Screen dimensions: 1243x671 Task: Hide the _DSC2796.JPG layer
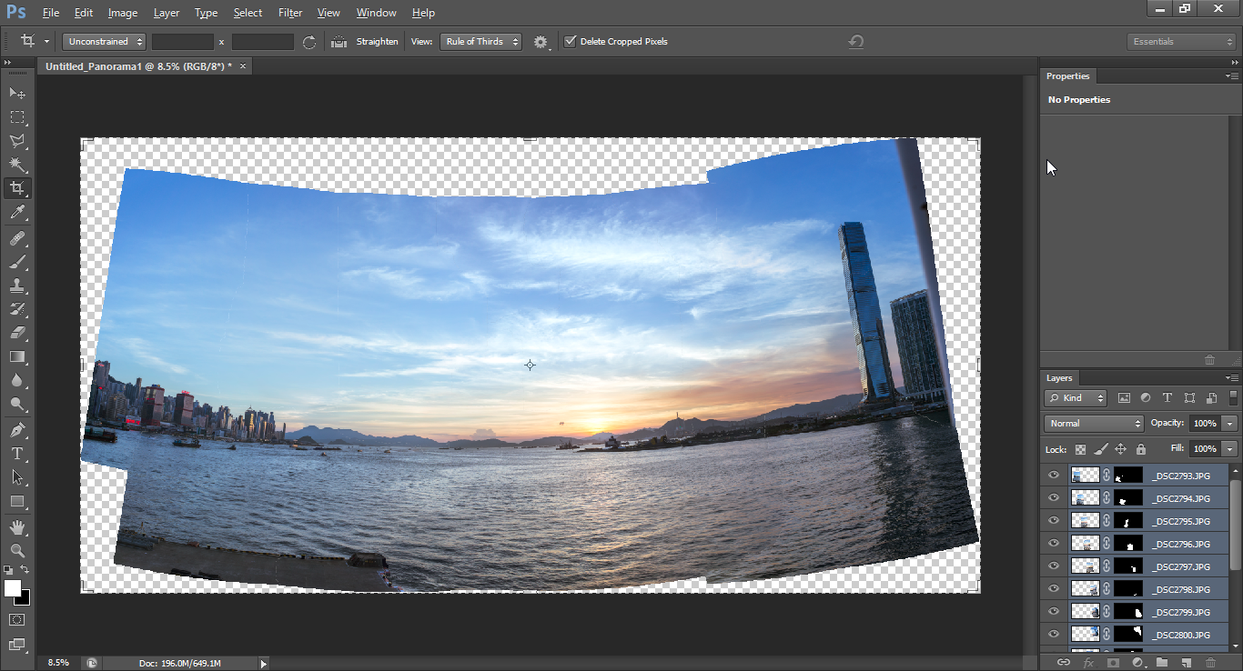[1054, 544]
